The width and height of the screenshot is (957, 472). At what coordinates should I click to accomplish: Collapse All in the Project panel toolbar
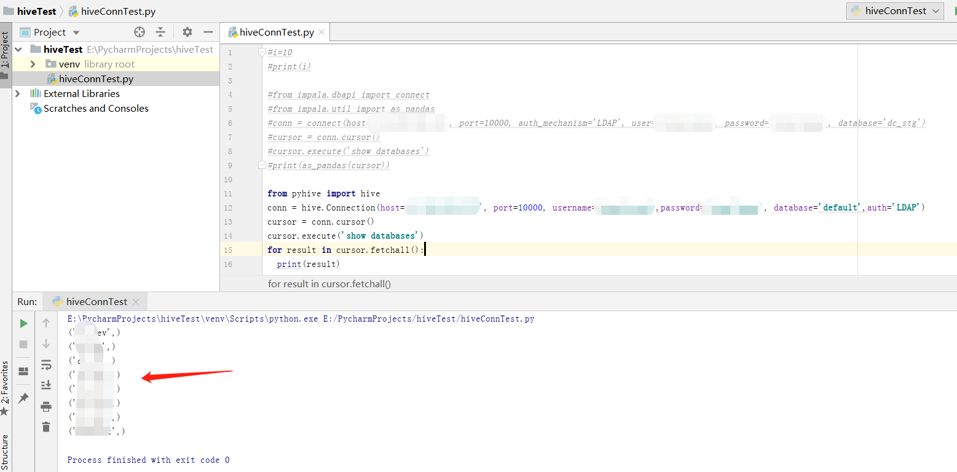pyautogui.click(x=160, y=31)
